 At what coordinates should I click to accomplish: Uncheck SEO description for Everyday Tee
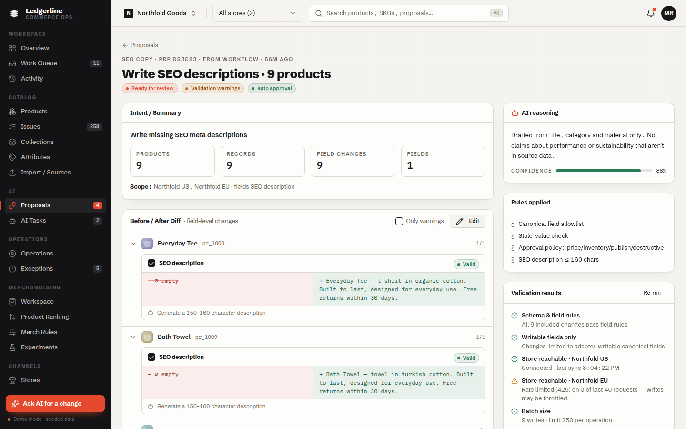tap(151, 263)
